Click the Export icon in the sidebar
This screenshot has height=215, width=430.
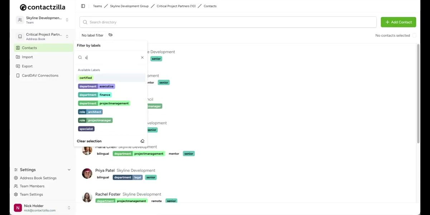pos(18,66)
